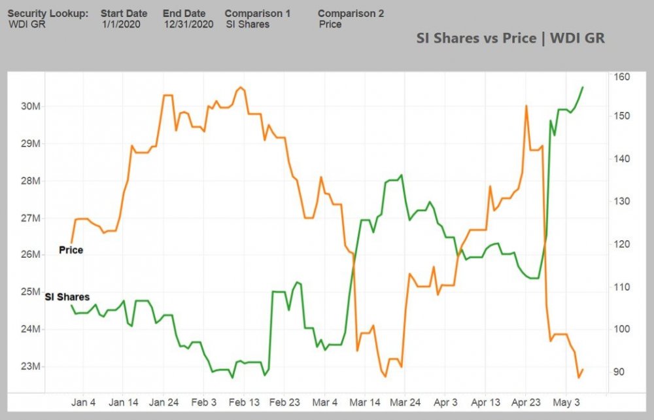Viewport: 654px width, 420px height.
Task: Click the Feb 13 date axis label
Action: tap(245, 402)
